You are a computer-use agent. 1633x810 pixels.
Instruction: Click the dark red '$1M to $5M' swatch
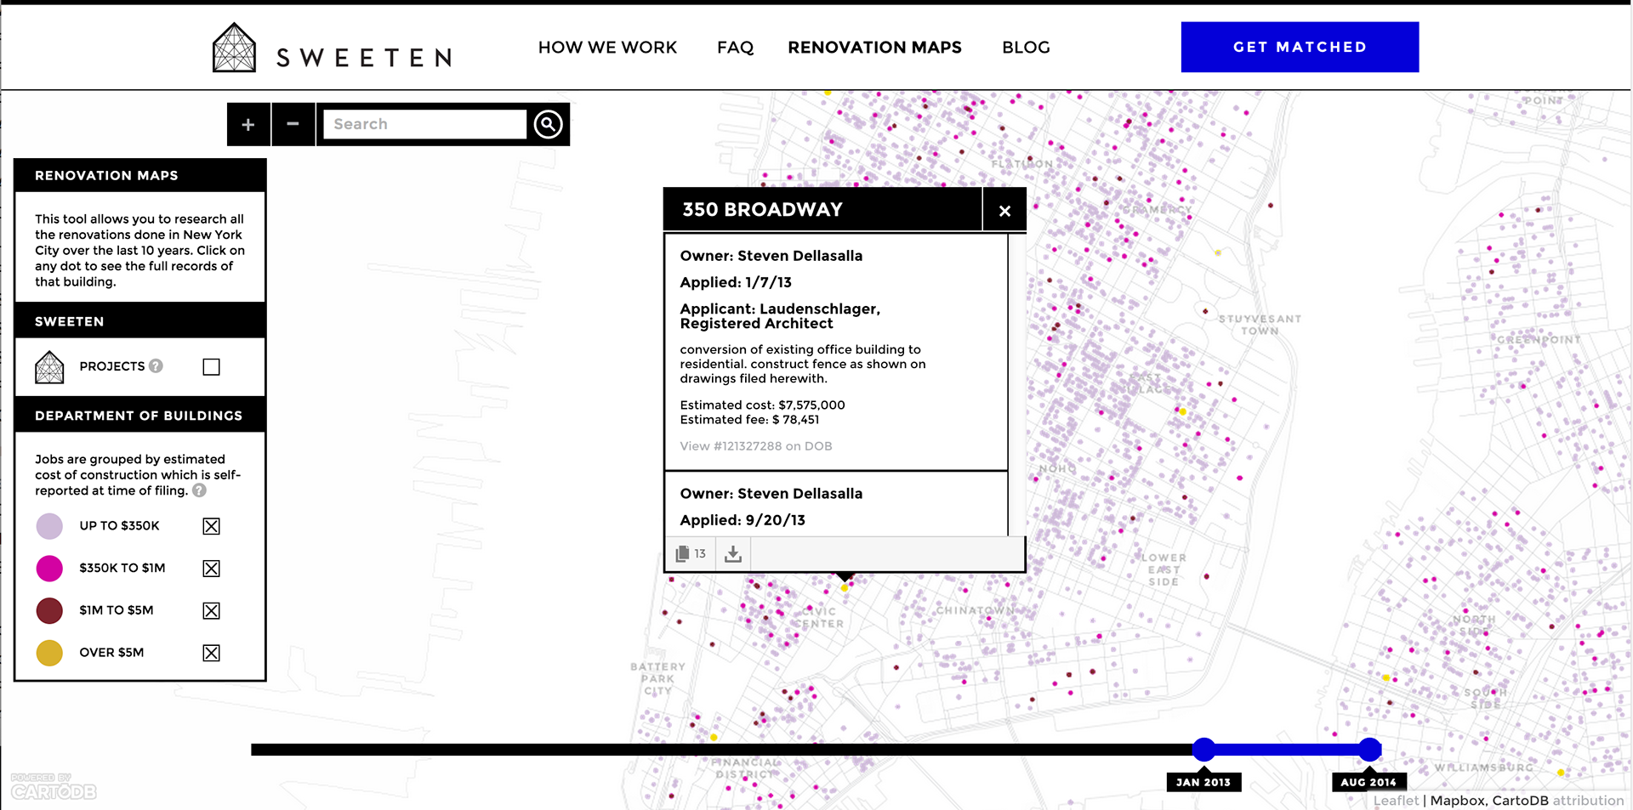point(49,610)
